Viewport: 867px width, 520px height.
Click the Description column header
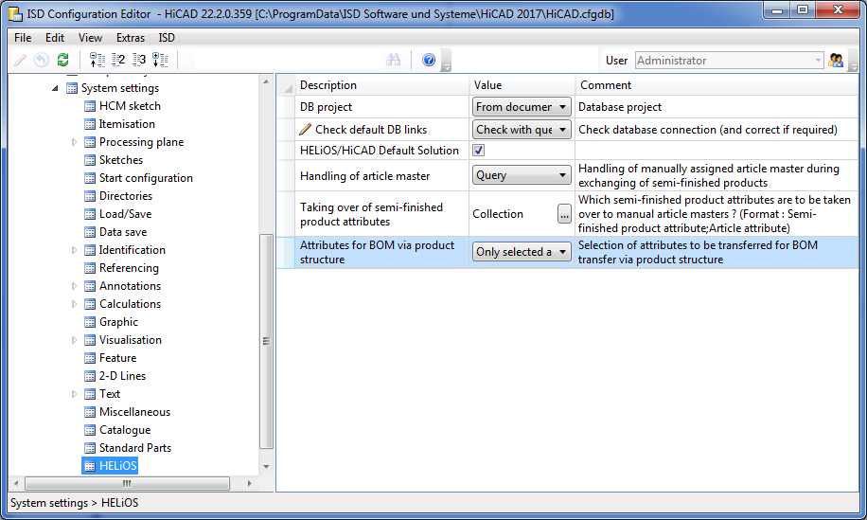tap(382, 85)
